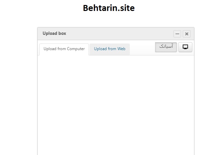Click blank tab strip right of Web tab

pyautogui.click(x=142, y=49)
